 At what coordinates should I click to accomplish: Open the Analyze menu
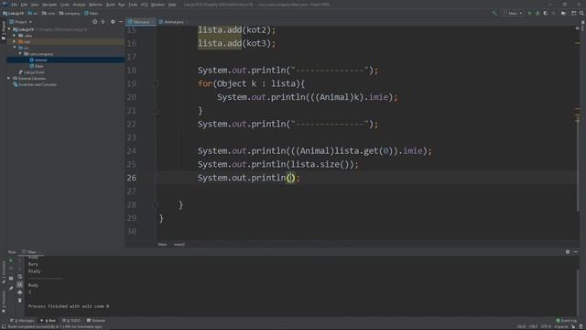79,5
